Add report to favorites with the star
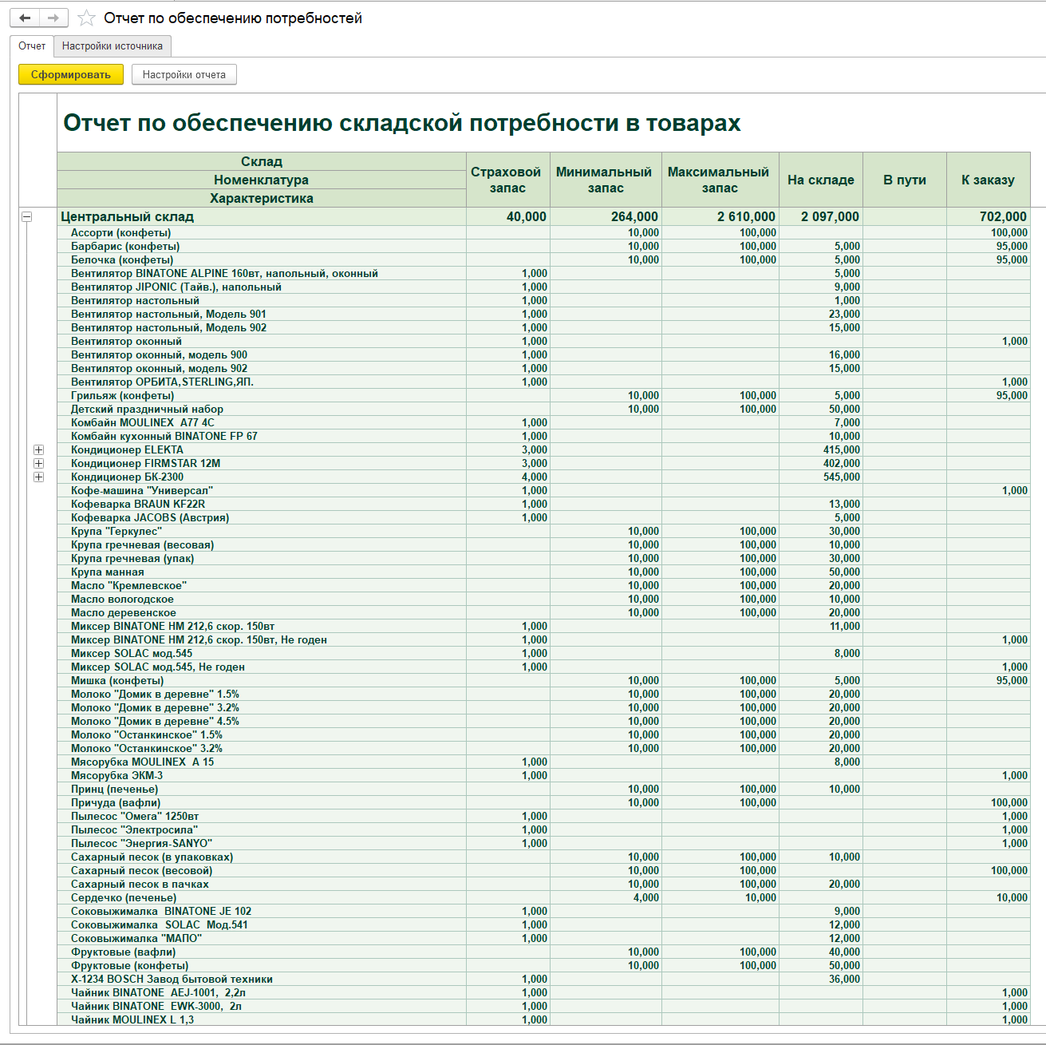This screenshot has width=1046, height=1045. [x=86, y=18]
